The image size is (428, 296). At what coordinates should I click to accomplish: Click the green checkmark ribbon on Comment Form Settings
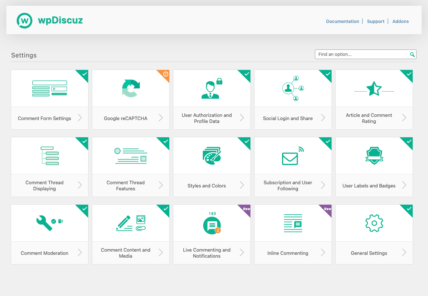(84, 74)
